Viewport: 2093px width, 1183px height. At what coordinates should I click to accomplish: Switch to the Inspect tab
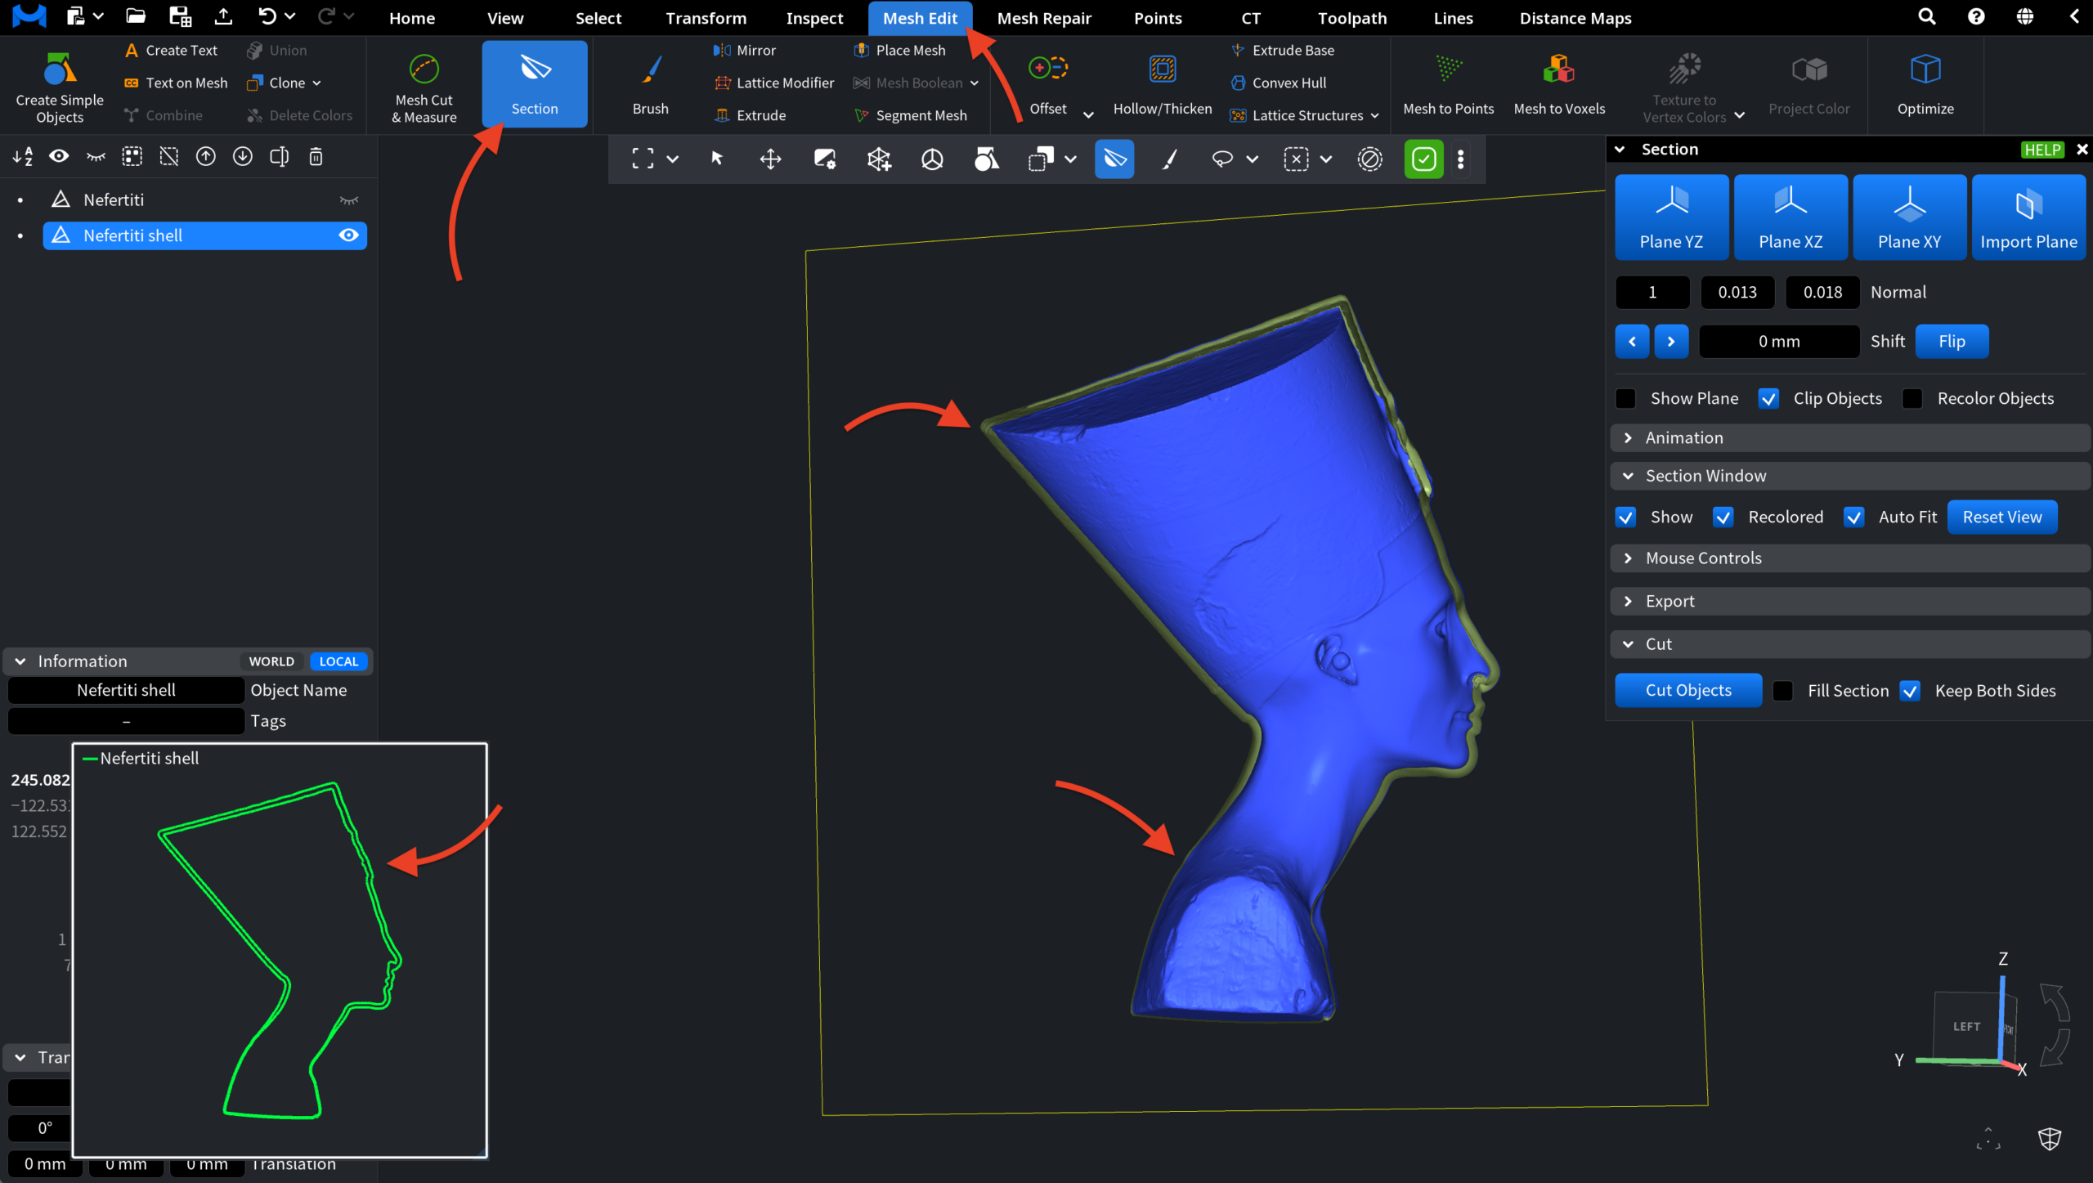coord(814,18)
